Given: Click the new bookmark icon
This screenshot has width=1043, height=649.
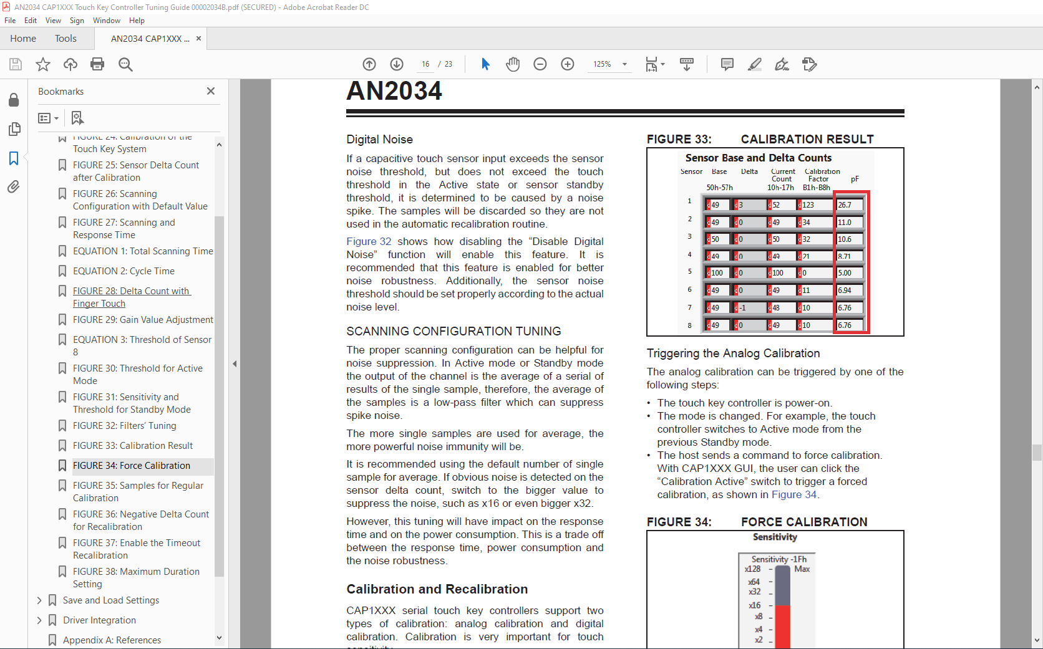Looking at the screenshot, I should 77,118.
